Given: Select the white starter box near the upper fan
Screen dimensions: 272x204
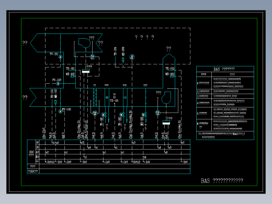Looking at the screenshot, I should [x=86, y=71].
